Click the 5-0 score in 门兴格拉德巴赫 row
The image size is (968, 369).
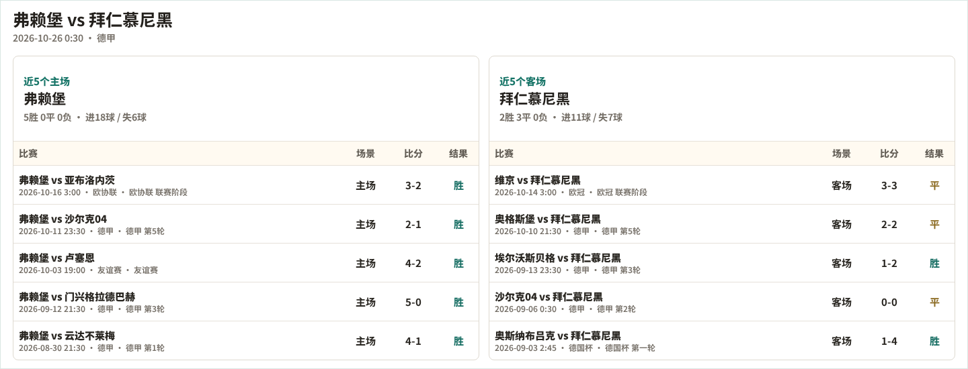(x=413, y=302)
